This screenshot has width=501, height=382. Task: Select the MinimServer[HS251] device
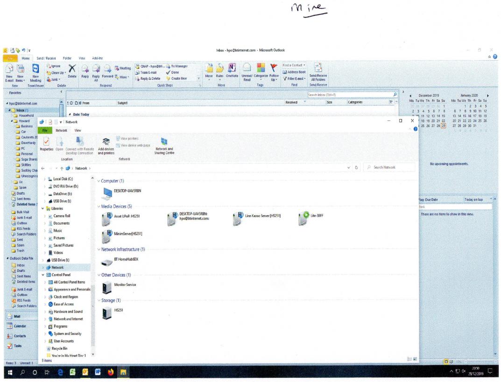tap(122, 236)
